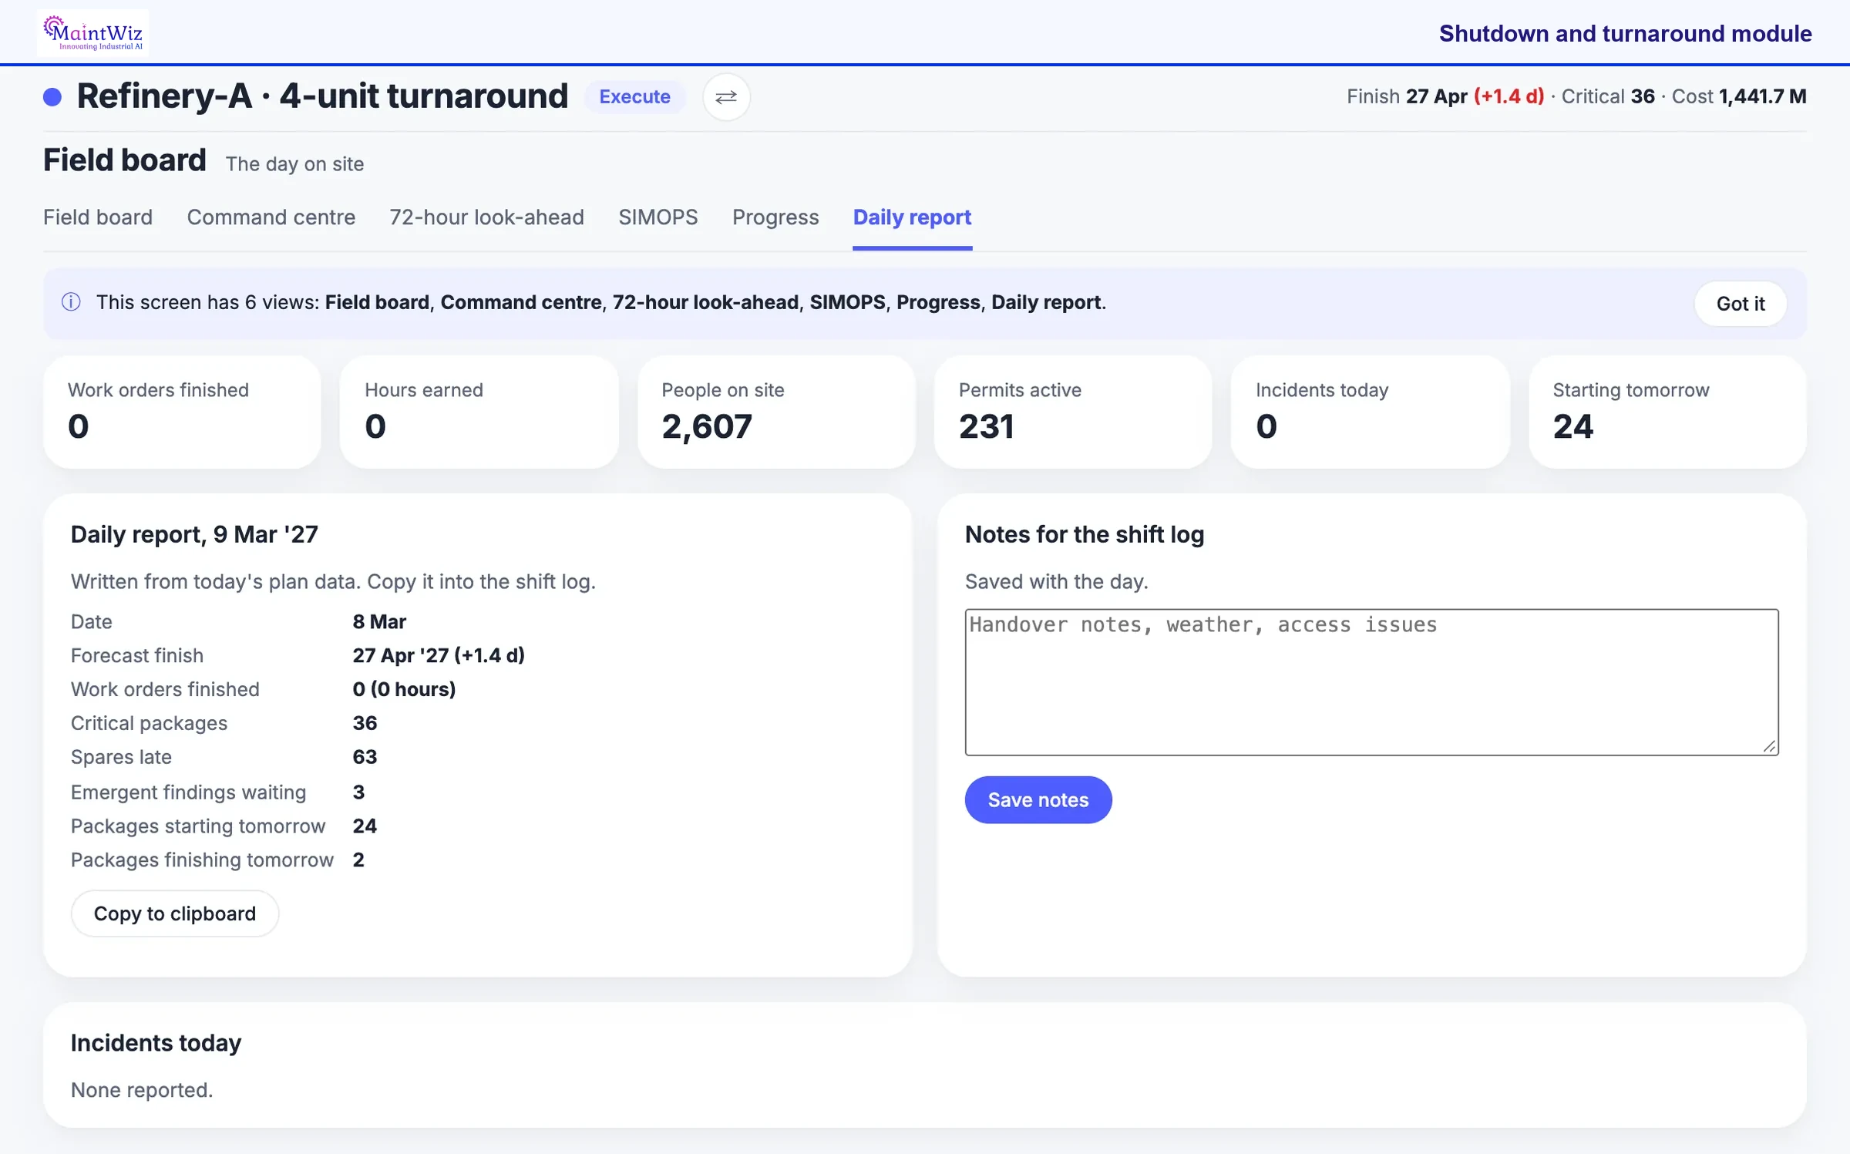
Task: Click the Incidents today summary card
Action: [x=1371, y=412]
